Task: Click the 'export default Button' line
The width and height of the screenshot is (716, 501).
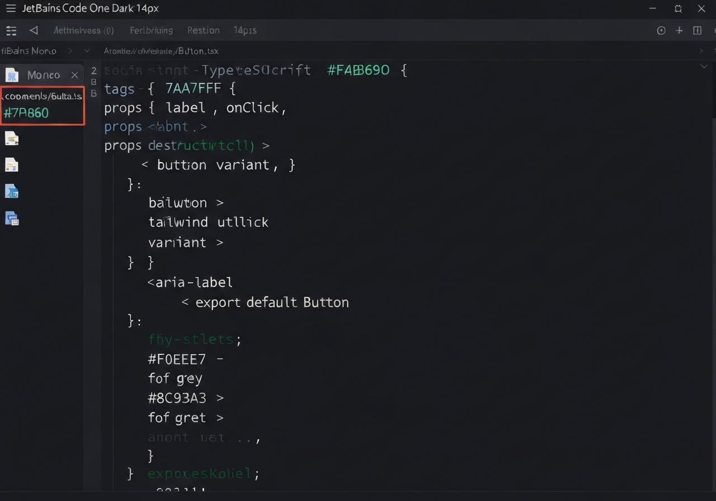Action: 272,303
